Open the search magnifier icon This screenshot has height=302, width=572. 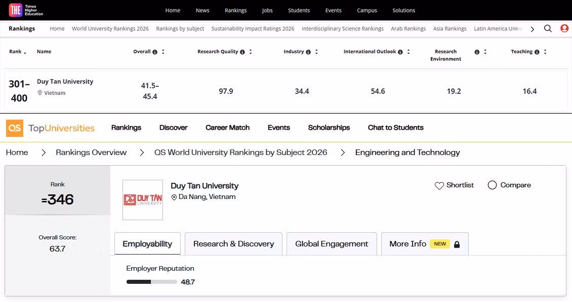click(x=548, y=29)
